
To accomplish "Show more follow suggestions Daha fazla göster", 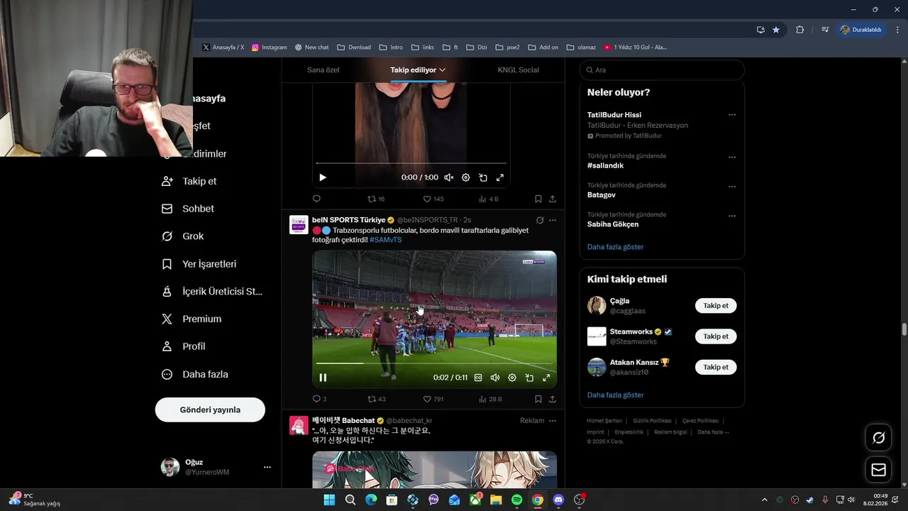I will point(616,395).
